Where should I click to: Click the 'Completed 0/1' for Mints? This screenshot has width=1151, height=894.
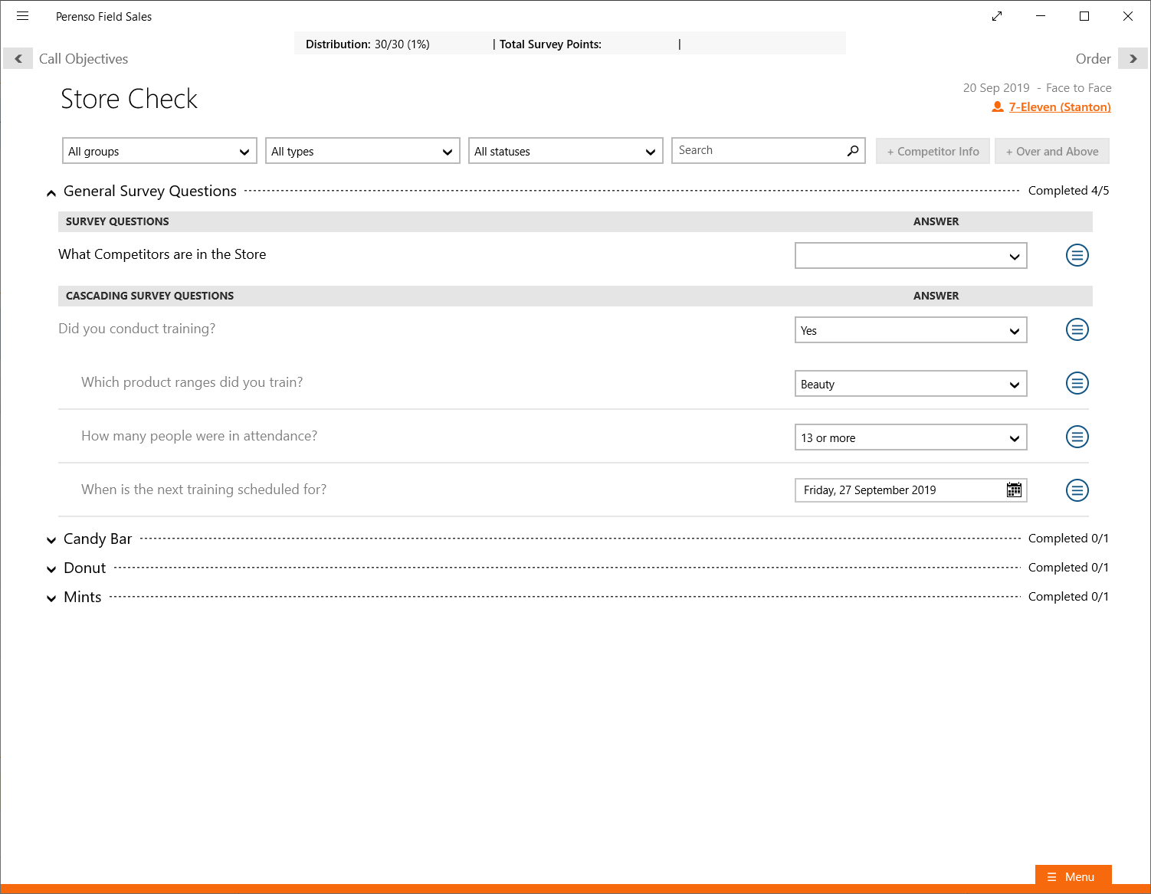pyautogui.click(x=1068, y=597)
